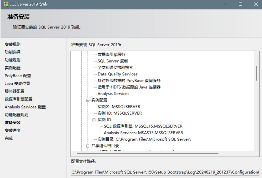Select the 数据库引擎配置 step
The width and height of the screenshot is (262, 178).
point(19,99)
